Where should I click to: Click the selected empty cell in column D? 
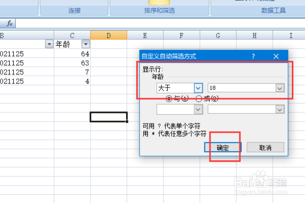pos(109,117)
